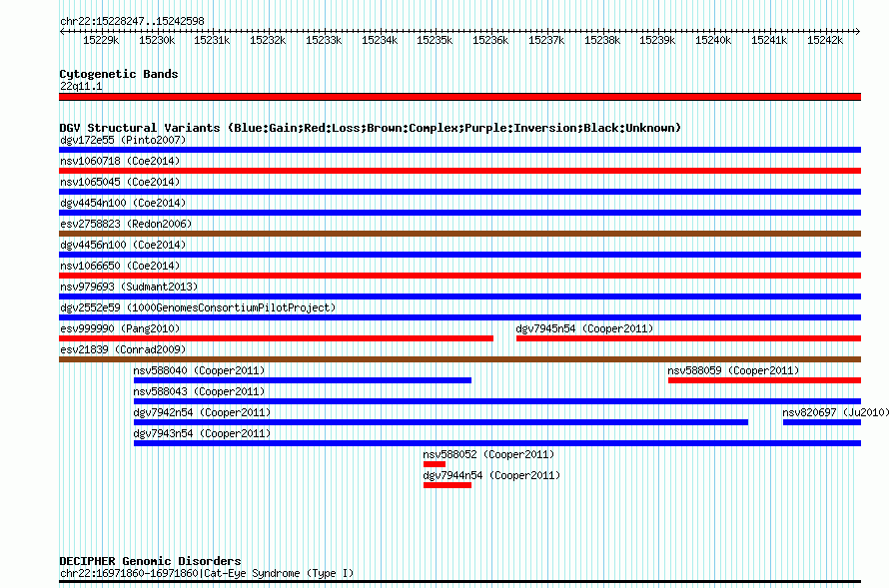Click the blue dgv7942n54 gain bar
889x588 pixels.
pos(441,422)
